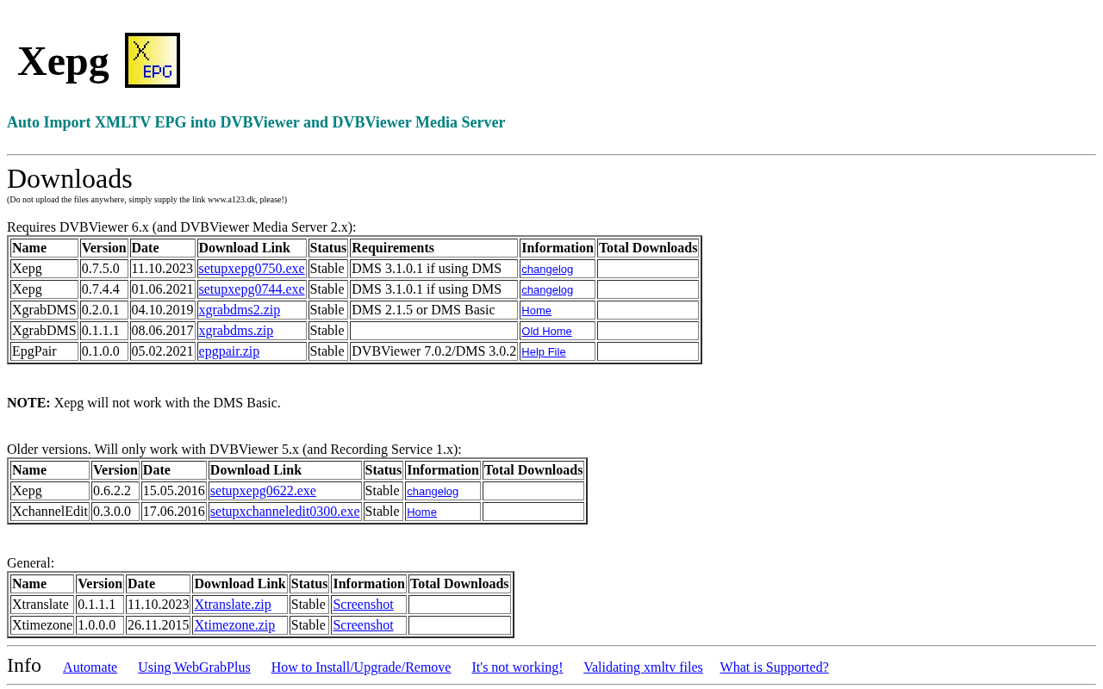Click the NOTE about DMS Basic
Viewport: 1103px width, 689px height.
(144, 403)
